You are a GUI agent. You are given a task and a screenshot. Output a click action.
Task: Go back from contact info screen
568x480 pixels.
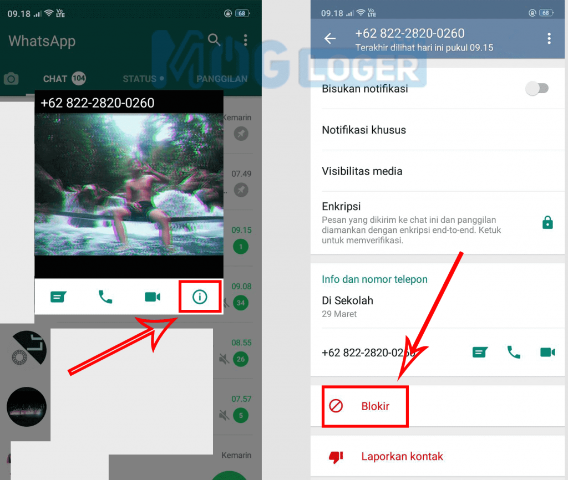point(330,38)
